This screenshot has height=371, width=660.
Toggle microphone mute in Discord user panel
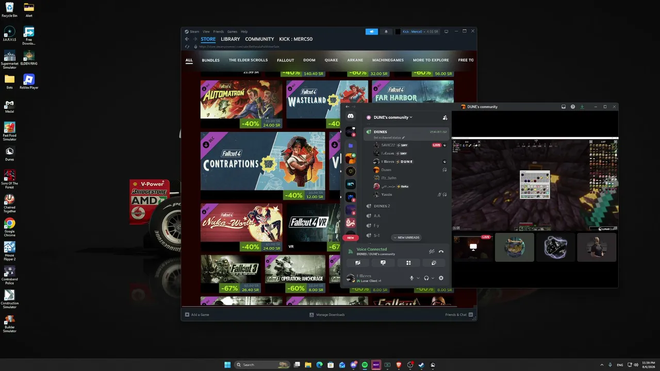tap(411, 278)
